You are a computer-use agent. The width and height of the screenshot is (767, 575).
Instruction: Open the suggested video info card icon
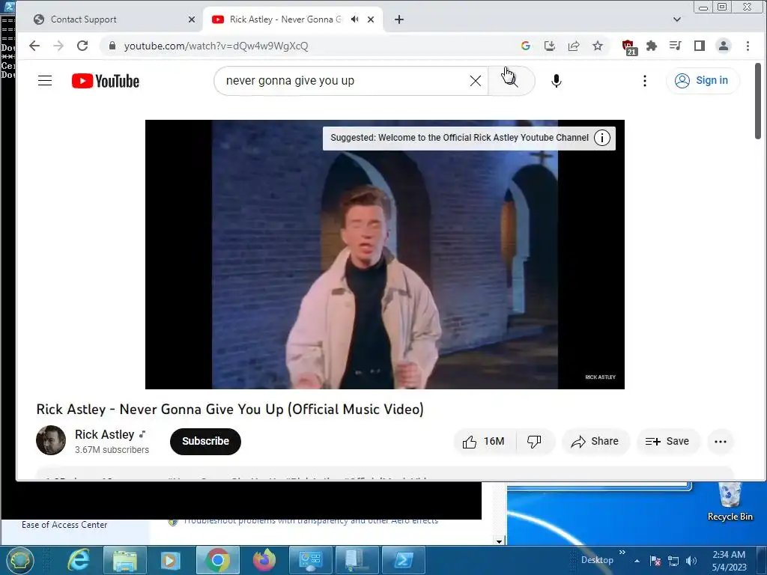tap(602, 138)
